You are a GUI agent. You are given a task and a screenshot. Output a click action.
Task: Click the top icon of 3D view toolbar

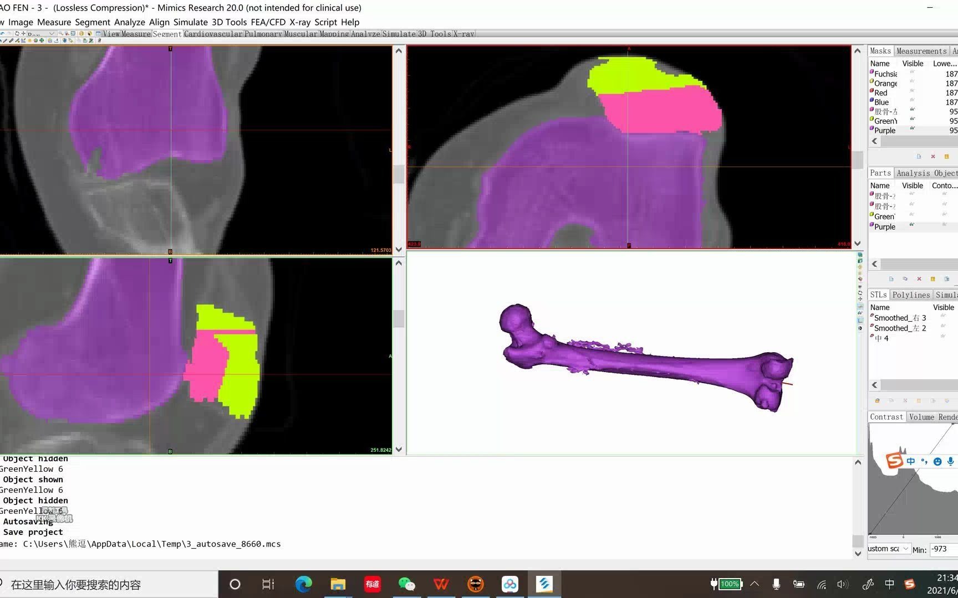tap(860, 255)
